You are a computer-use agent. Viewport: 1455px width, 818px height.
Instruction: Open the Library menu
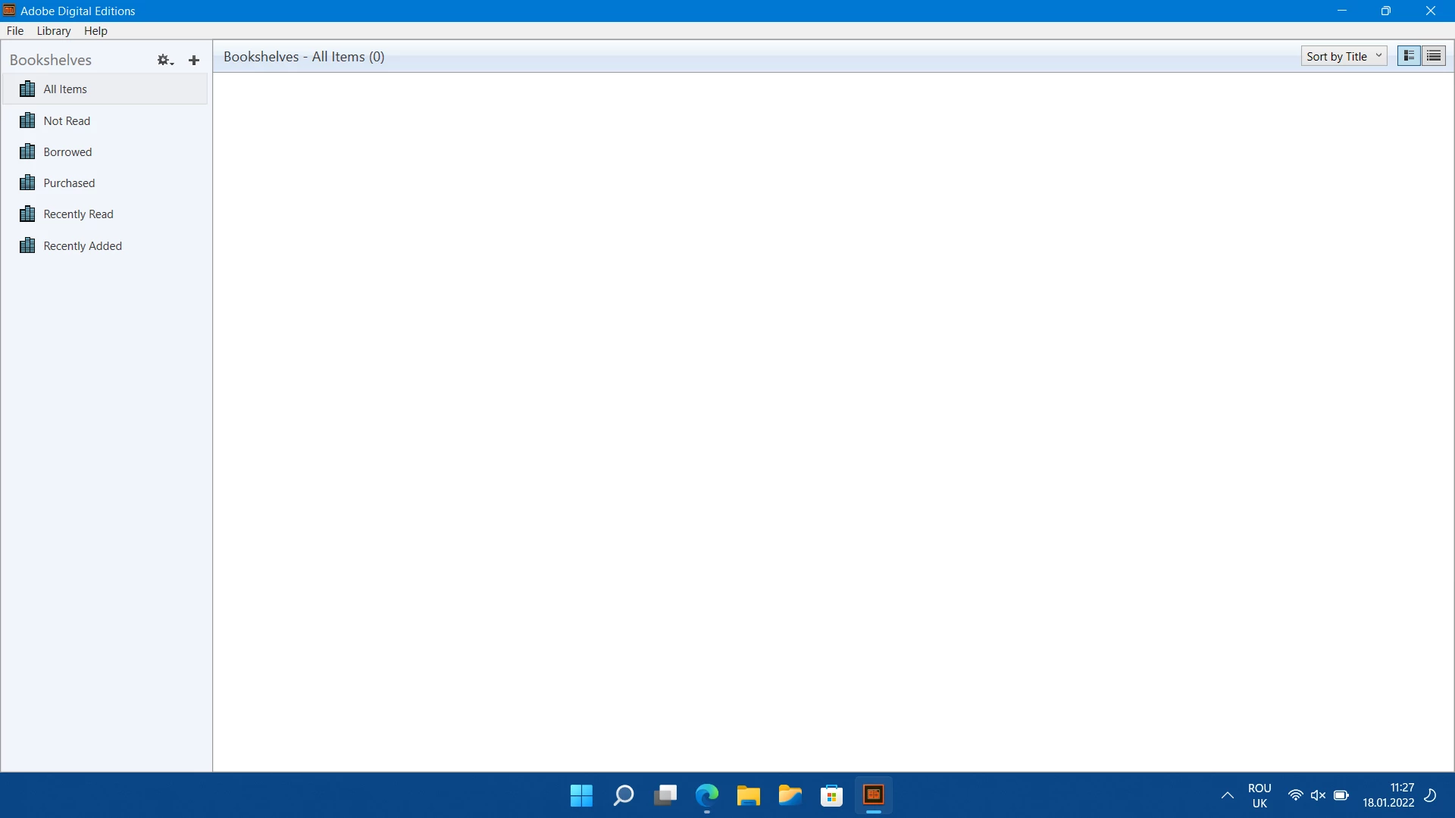[53, 31]
